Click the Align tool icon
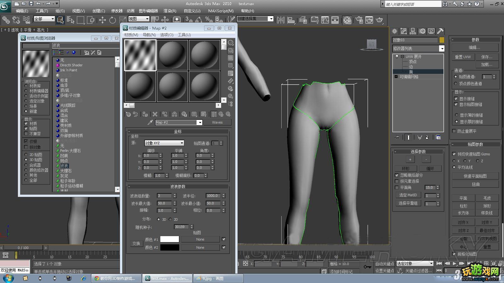The image size is (504, 283). click(x=291, y=20)
